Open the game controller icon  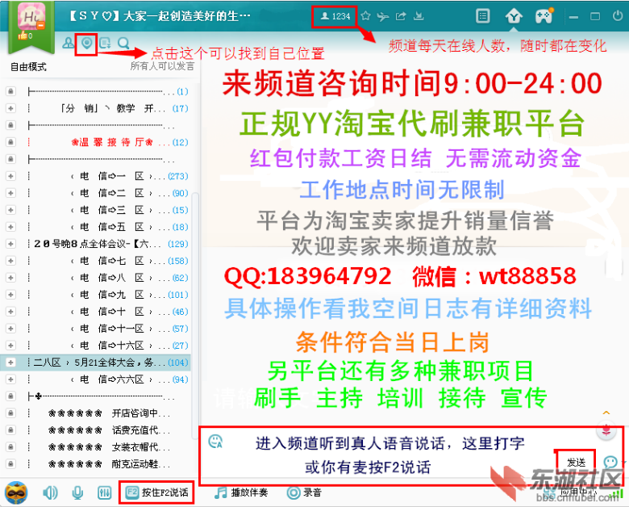tap(544, 16)
